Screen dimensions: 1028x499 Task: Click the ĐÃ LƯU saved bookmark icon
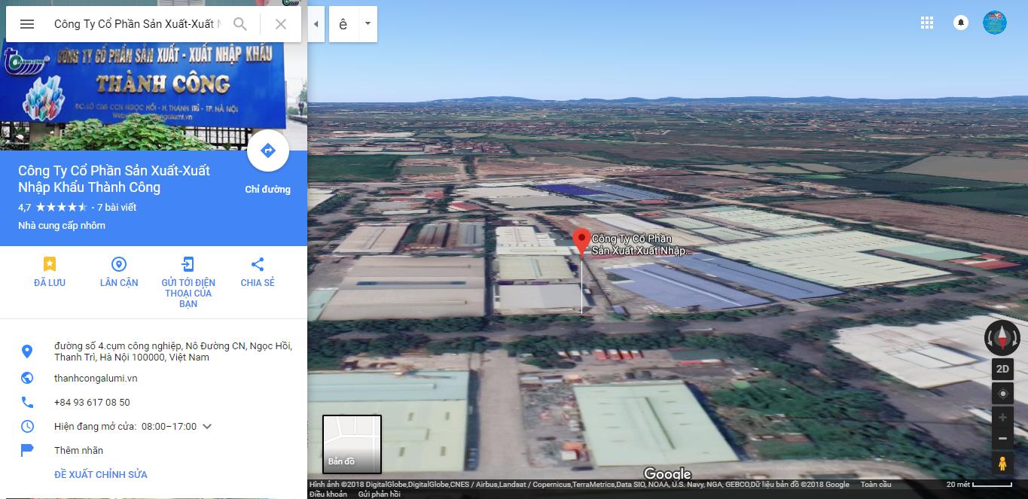coord(50,264)
